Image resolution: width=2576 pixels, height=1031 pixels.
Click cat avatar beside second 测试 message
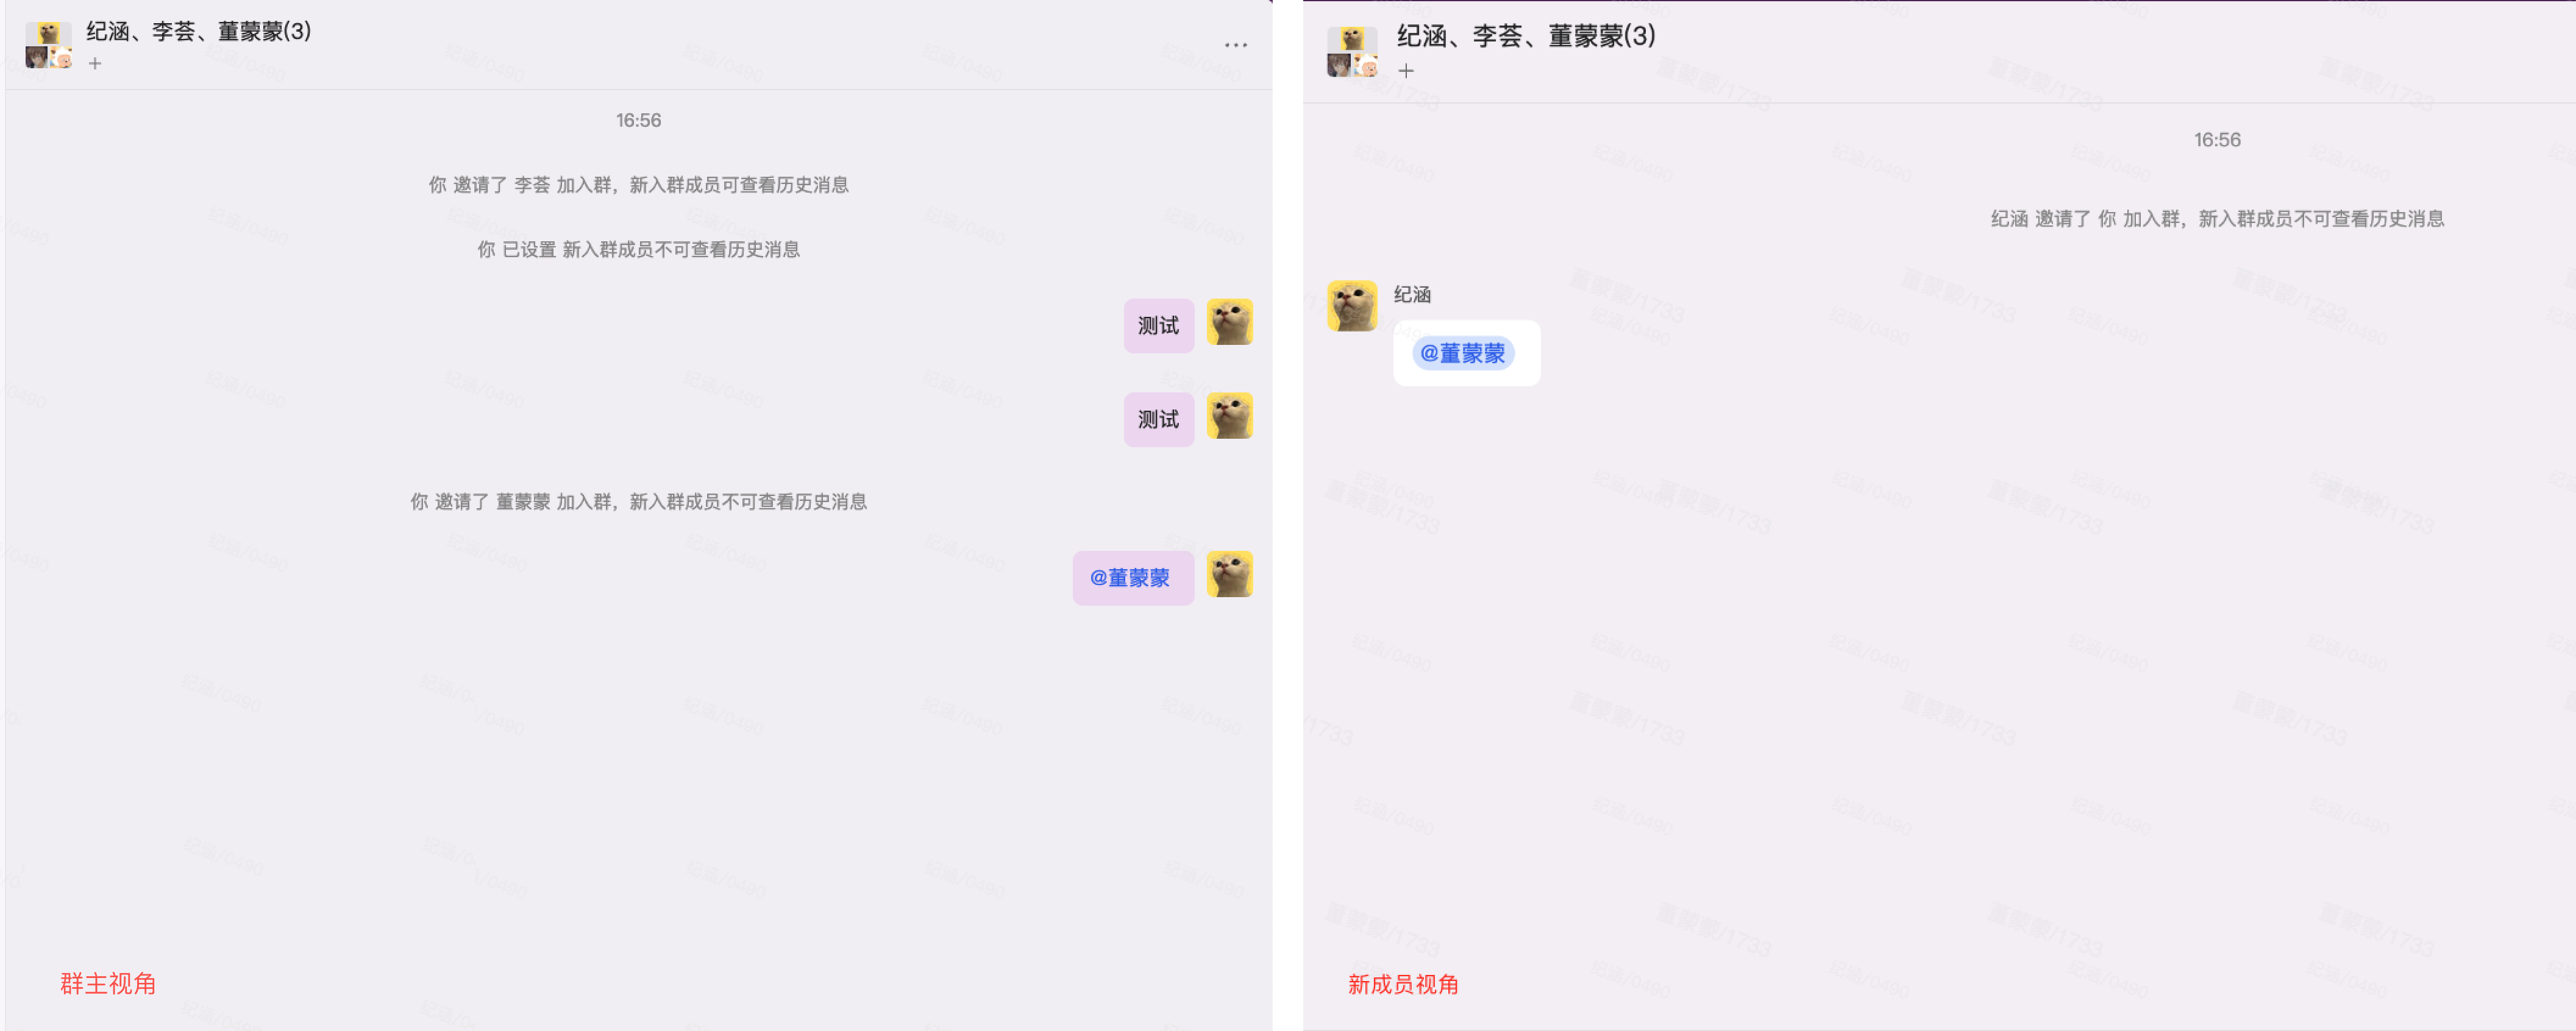click(1230, 416)
